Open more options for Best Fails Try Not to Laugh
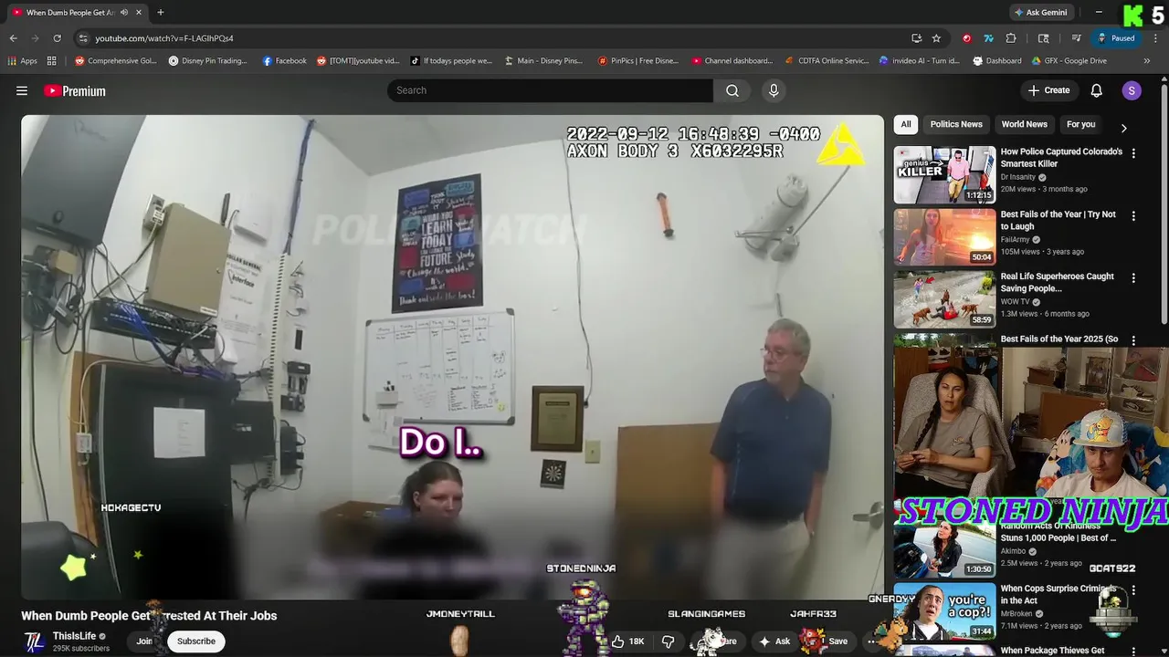This screenshot has width=1169, height=657. (1133, 216)
